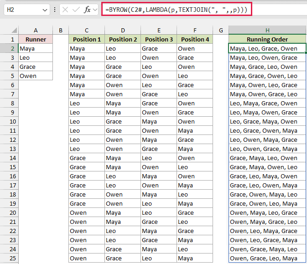This screenshot has width=307, height=264.
Task: Select row 2 header
Action: click(9, 48)
